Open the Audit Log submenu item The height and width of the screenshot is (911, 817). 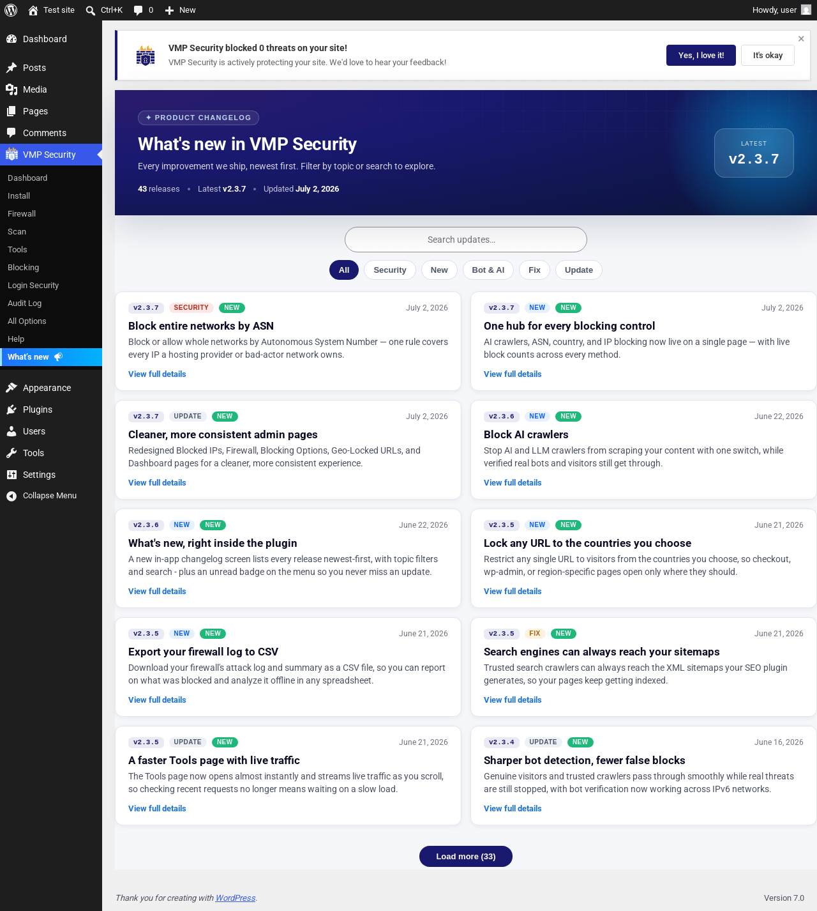click(51, 303)
